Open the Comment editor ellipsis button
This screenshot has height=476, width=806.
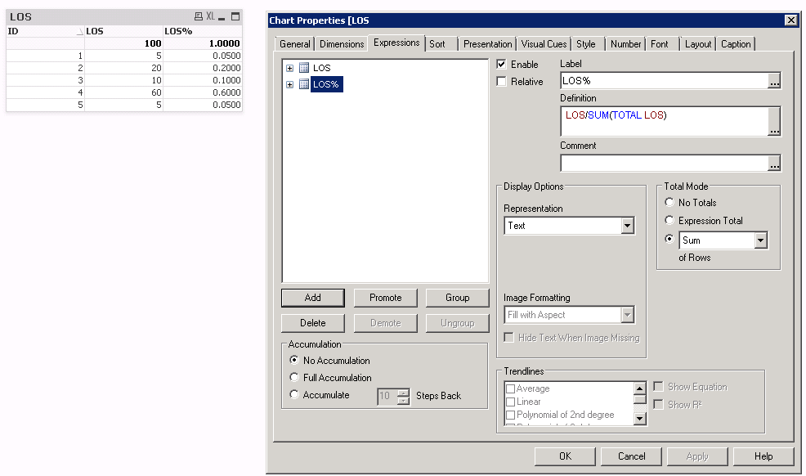pyautogui.click(x=774, y=164)
